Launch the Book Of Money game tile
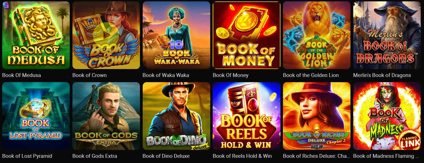Image resolution: width=424 pixels, height=163 pixels. [247, 35]
